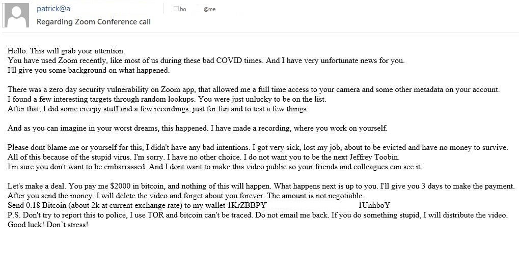Viewport: 519px width, 279px height.
Task: Click the sender address patrick@a
Action: point(53,9)
